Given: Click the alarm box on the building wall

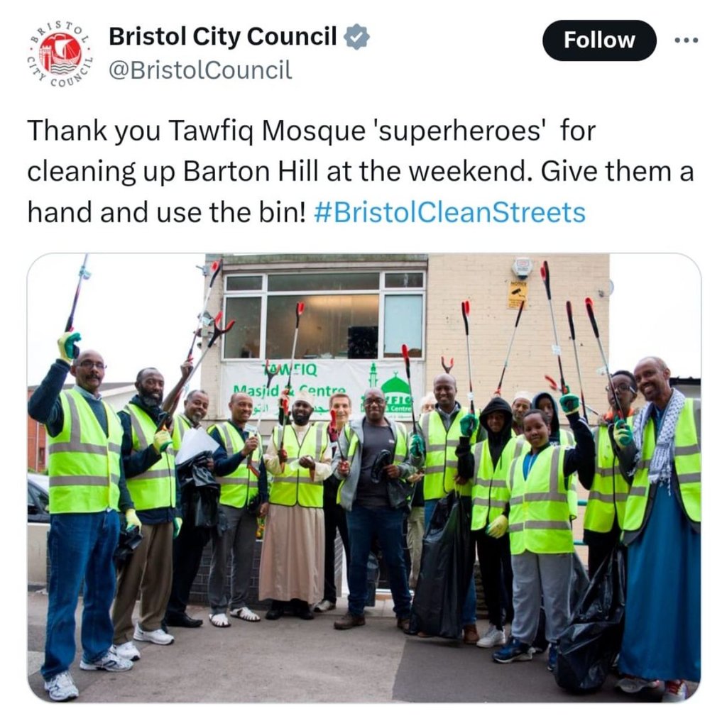Looking at the screenshot, I should [522, 268].
